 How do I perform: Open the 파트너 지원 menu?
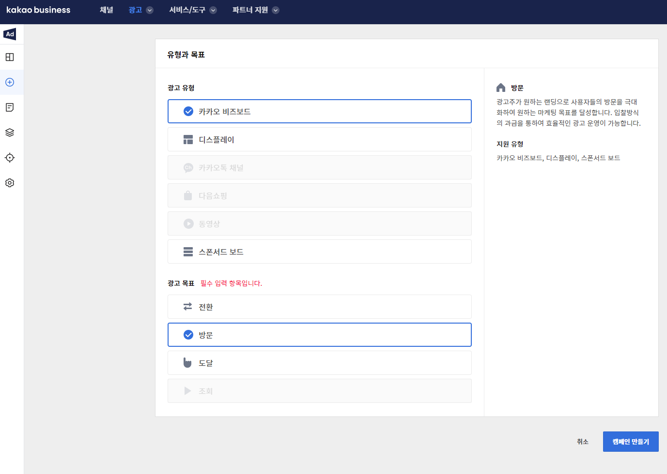(250, 10)
